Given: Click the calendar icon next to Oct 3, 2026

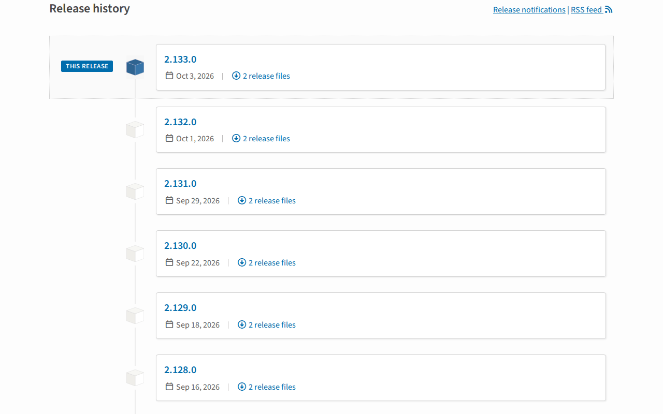Looking at the screenshot, I should [169, 76].
